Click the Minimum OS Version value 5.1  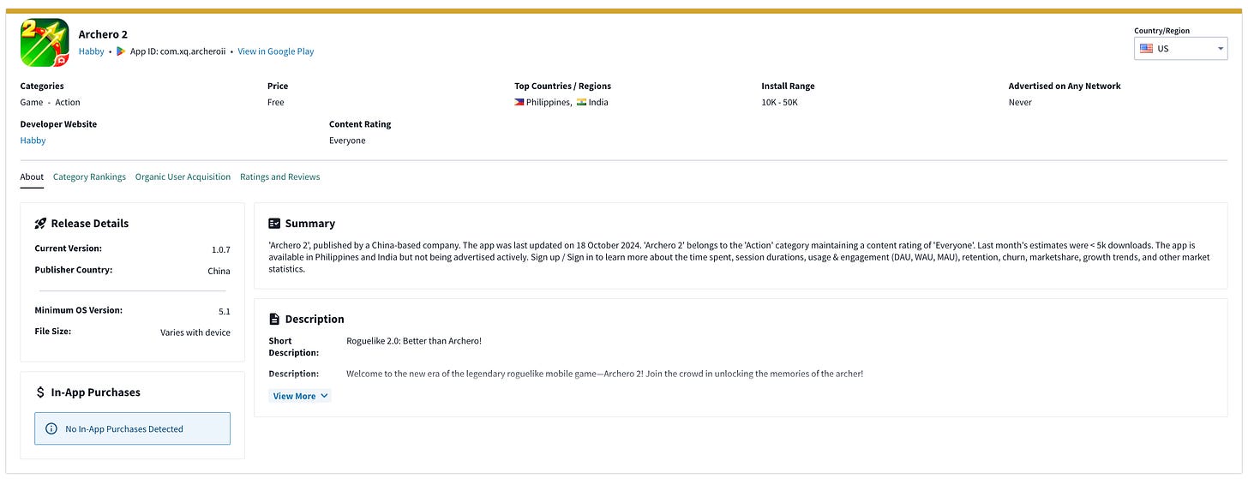pos(225,311)
